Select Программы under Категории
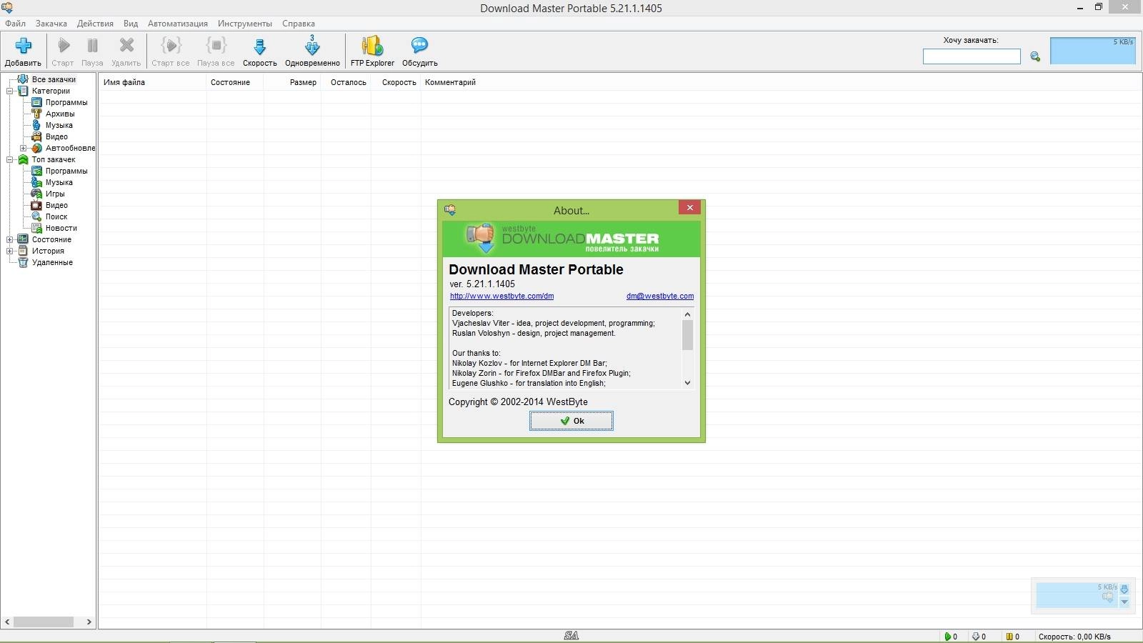Screen dimensions: 1143x643 pyautogui.click(x=66, y=102)
